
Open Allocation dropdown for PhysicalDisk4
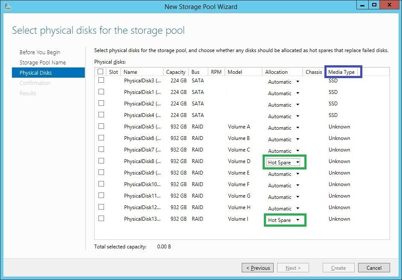pyautogui.click(x=283, y=117)
